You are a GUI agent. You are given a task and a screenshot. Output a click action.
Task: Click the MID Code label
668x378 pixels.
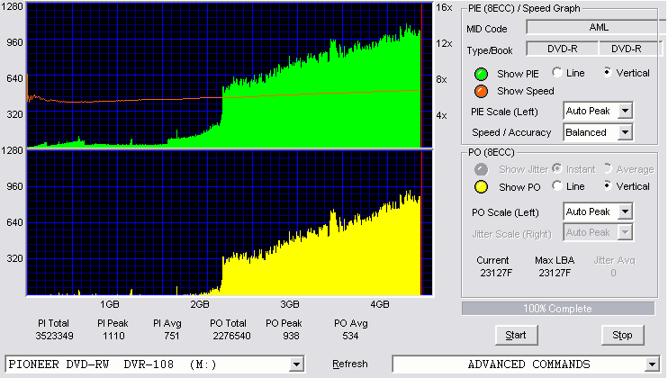tap(487, 29)
